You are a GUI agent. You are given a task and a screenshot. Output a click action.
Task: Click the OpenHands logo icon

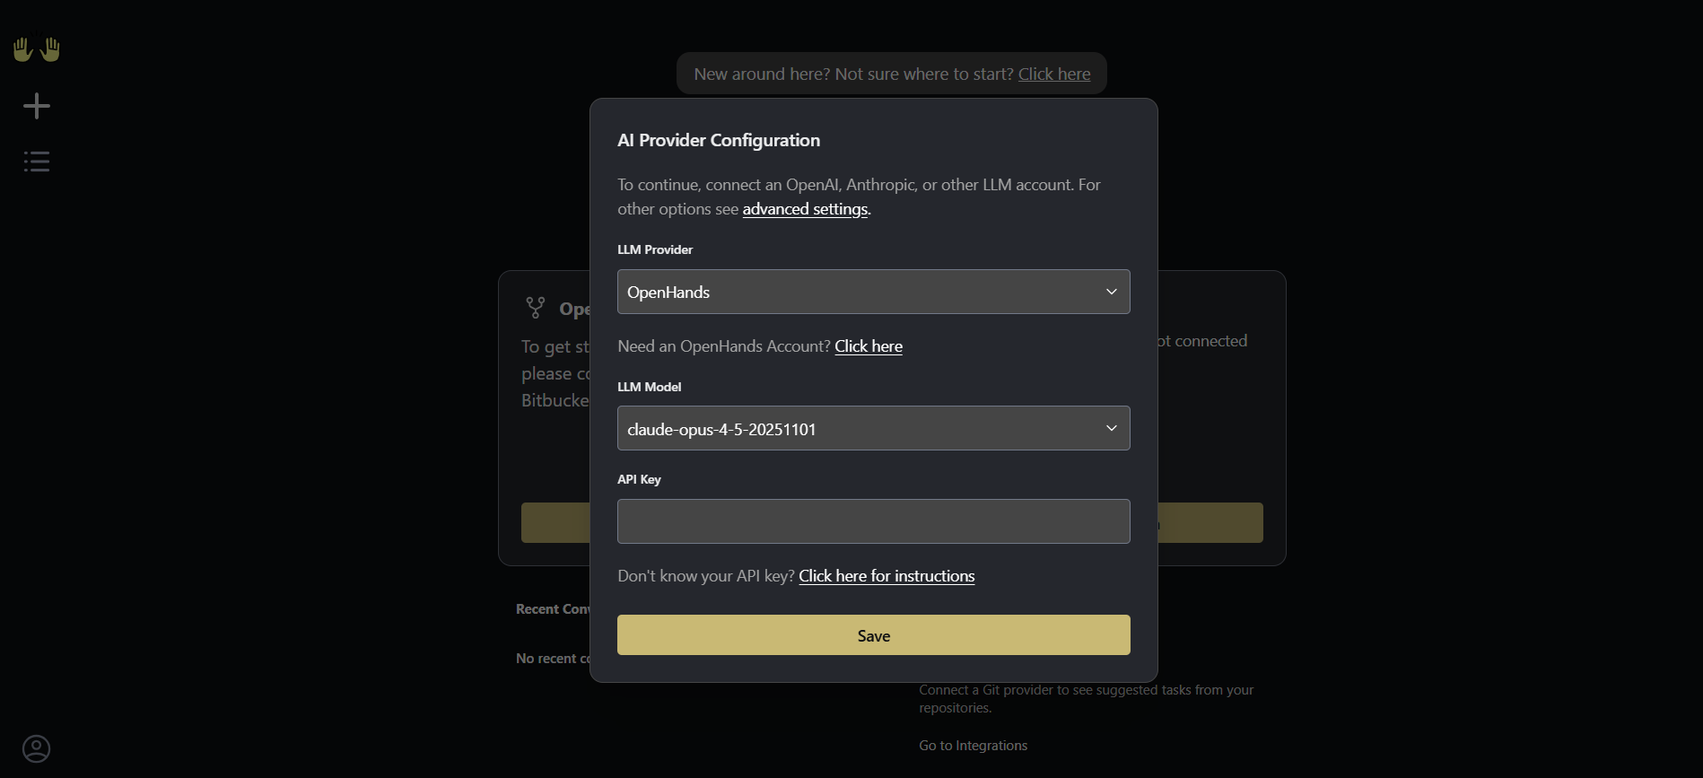[x=37, y=49]
